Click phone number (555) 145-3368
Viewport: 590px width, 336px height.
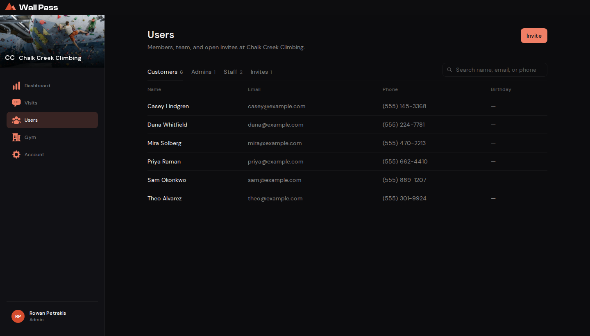pyautogui.click(x=404, y=106)
